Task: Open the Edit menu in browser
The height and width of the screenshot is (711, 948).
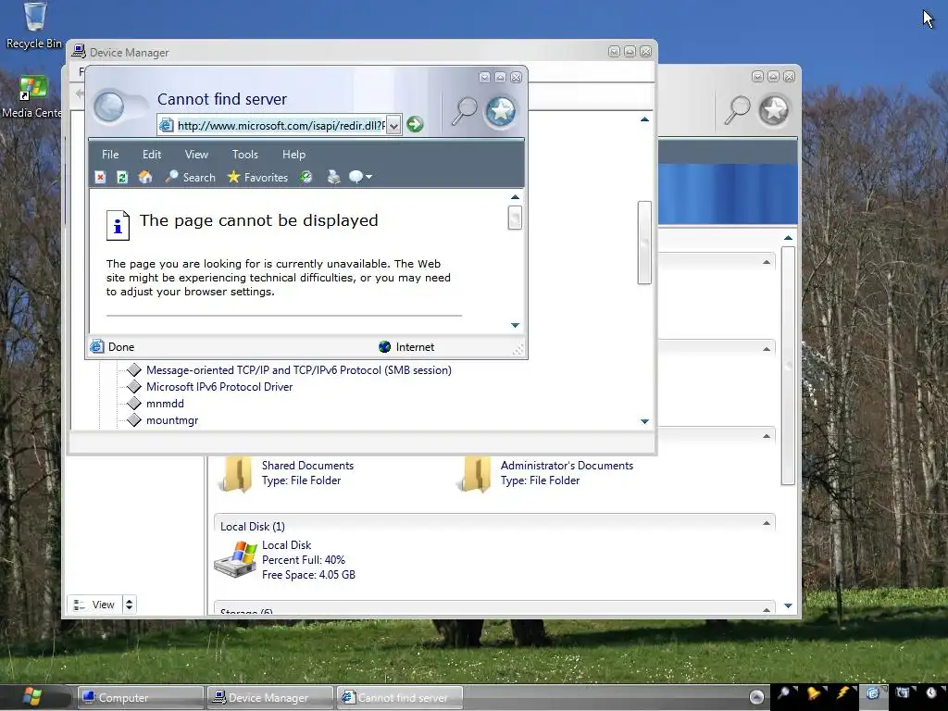Action: pos(152,155)
